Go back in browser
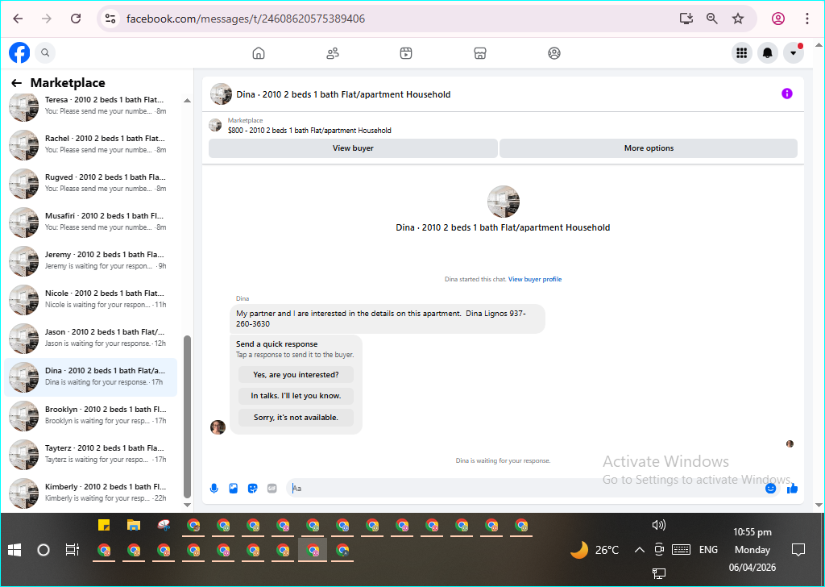The image size is (825, 587). (18, 19)
